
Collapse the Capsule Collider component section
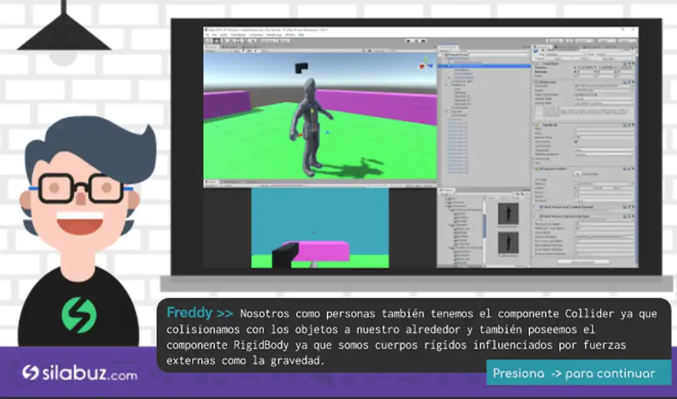coord(535,167)
